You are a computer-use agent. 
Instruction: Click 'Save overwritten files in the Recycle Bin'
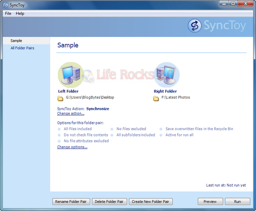[199, 129]
